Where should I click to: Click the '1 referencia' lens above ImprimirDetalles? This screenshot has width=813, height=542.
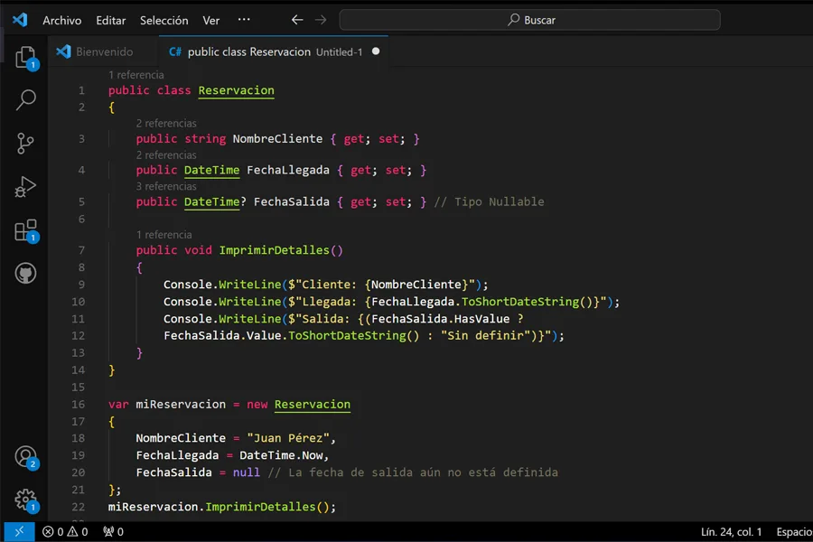coord(164,235)
